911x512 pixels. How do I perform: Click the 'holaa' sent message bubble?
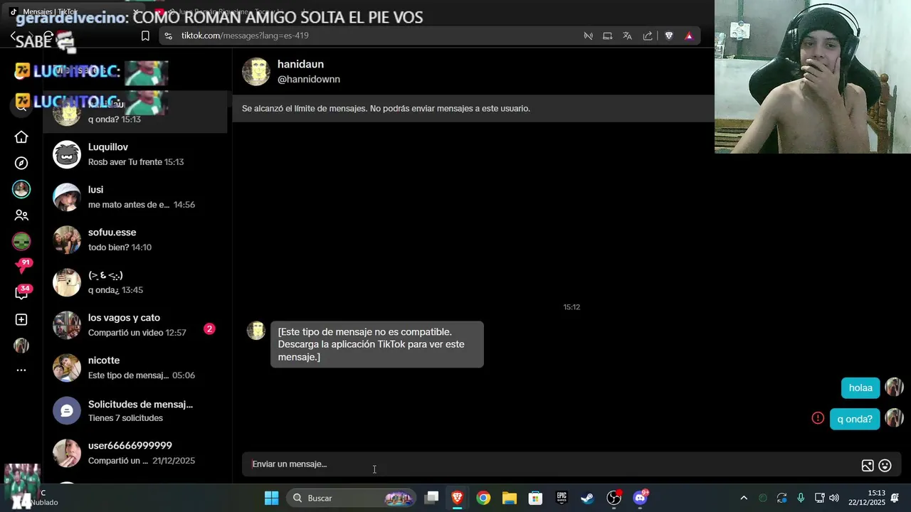tap(860, 388)
